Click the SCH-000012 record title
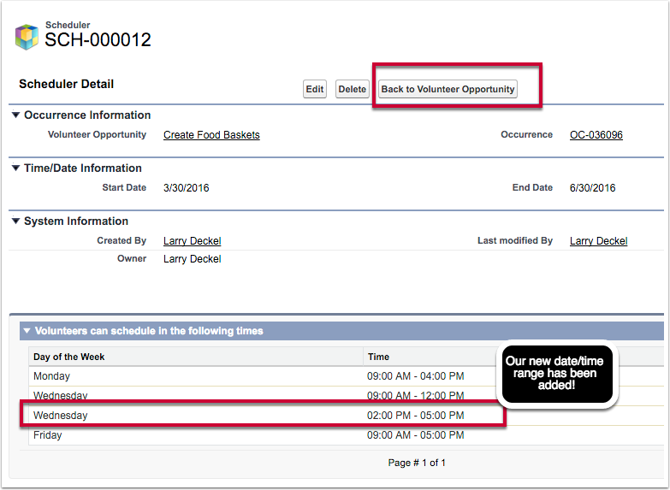Viewport: 670px width, 490px height. (98, 39)
